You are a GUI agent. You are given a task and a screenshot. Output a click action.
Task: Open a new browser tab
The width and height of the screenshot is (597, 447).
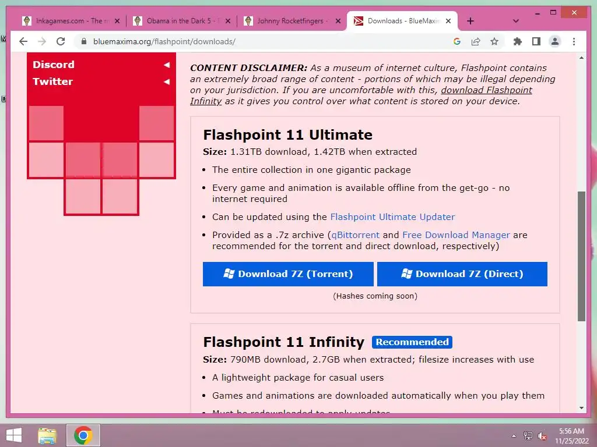470,21
